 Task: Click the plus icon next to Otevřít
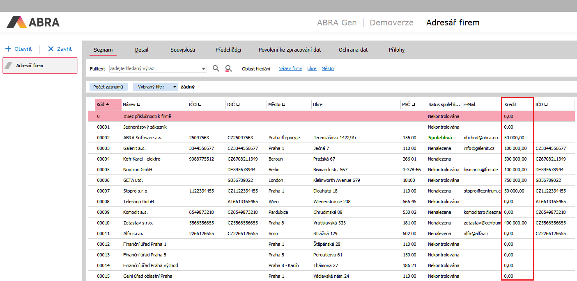(x=8, y=49)
